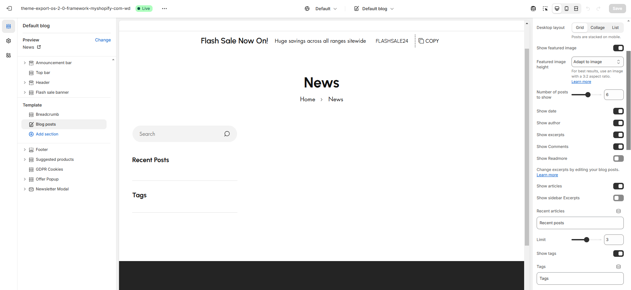Switch to mobile preview icon

click(567, 9)
